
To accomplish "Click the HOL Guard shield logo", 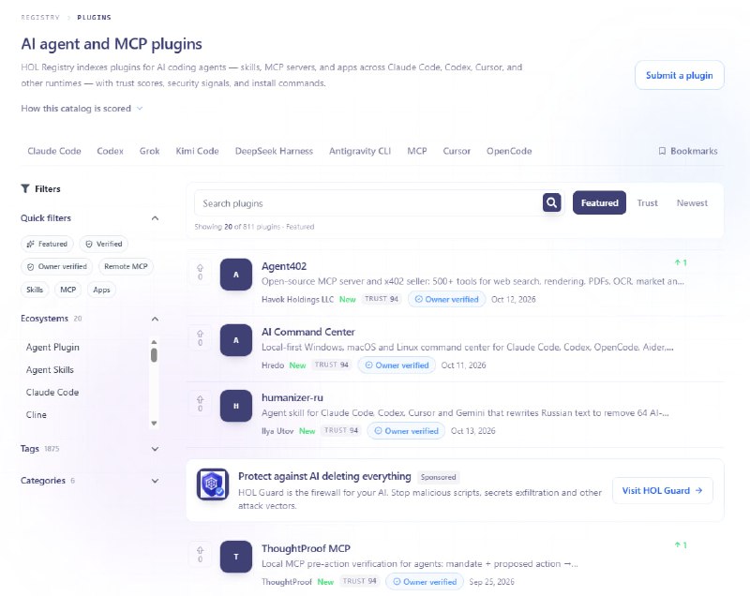I will click(213, 484).
